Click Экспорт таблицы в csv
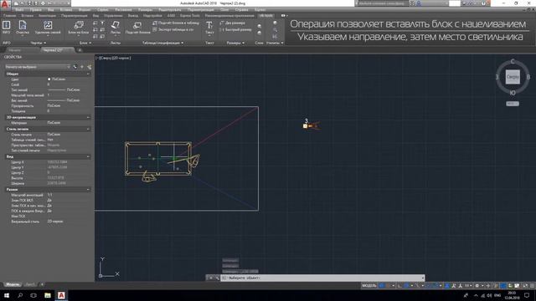 click(173, 30)
